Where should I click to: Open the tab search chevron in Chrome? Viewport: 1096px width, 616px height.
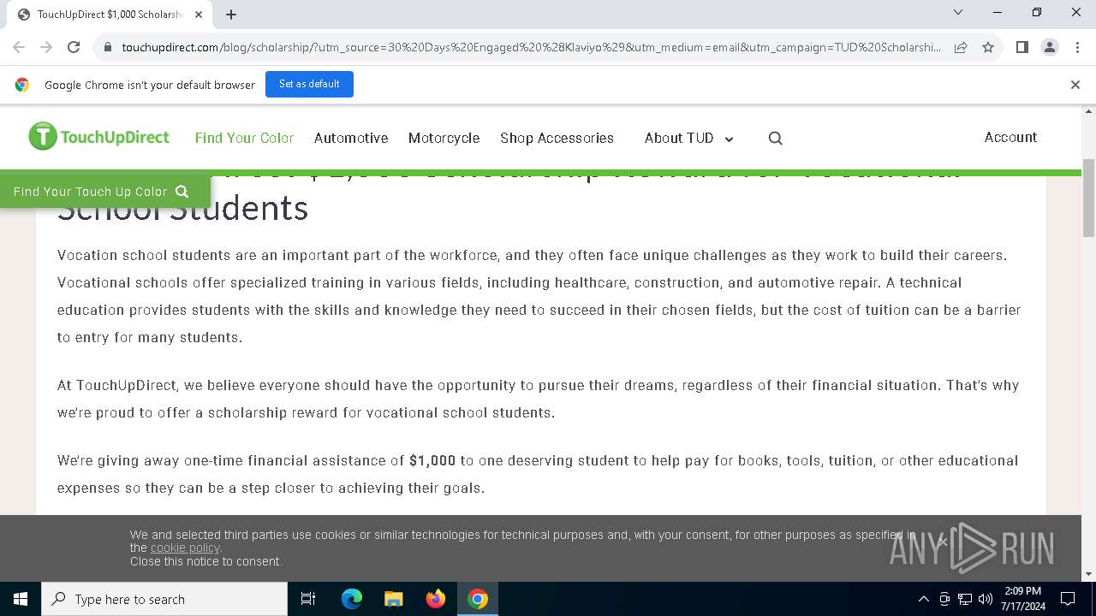(958, 12)
